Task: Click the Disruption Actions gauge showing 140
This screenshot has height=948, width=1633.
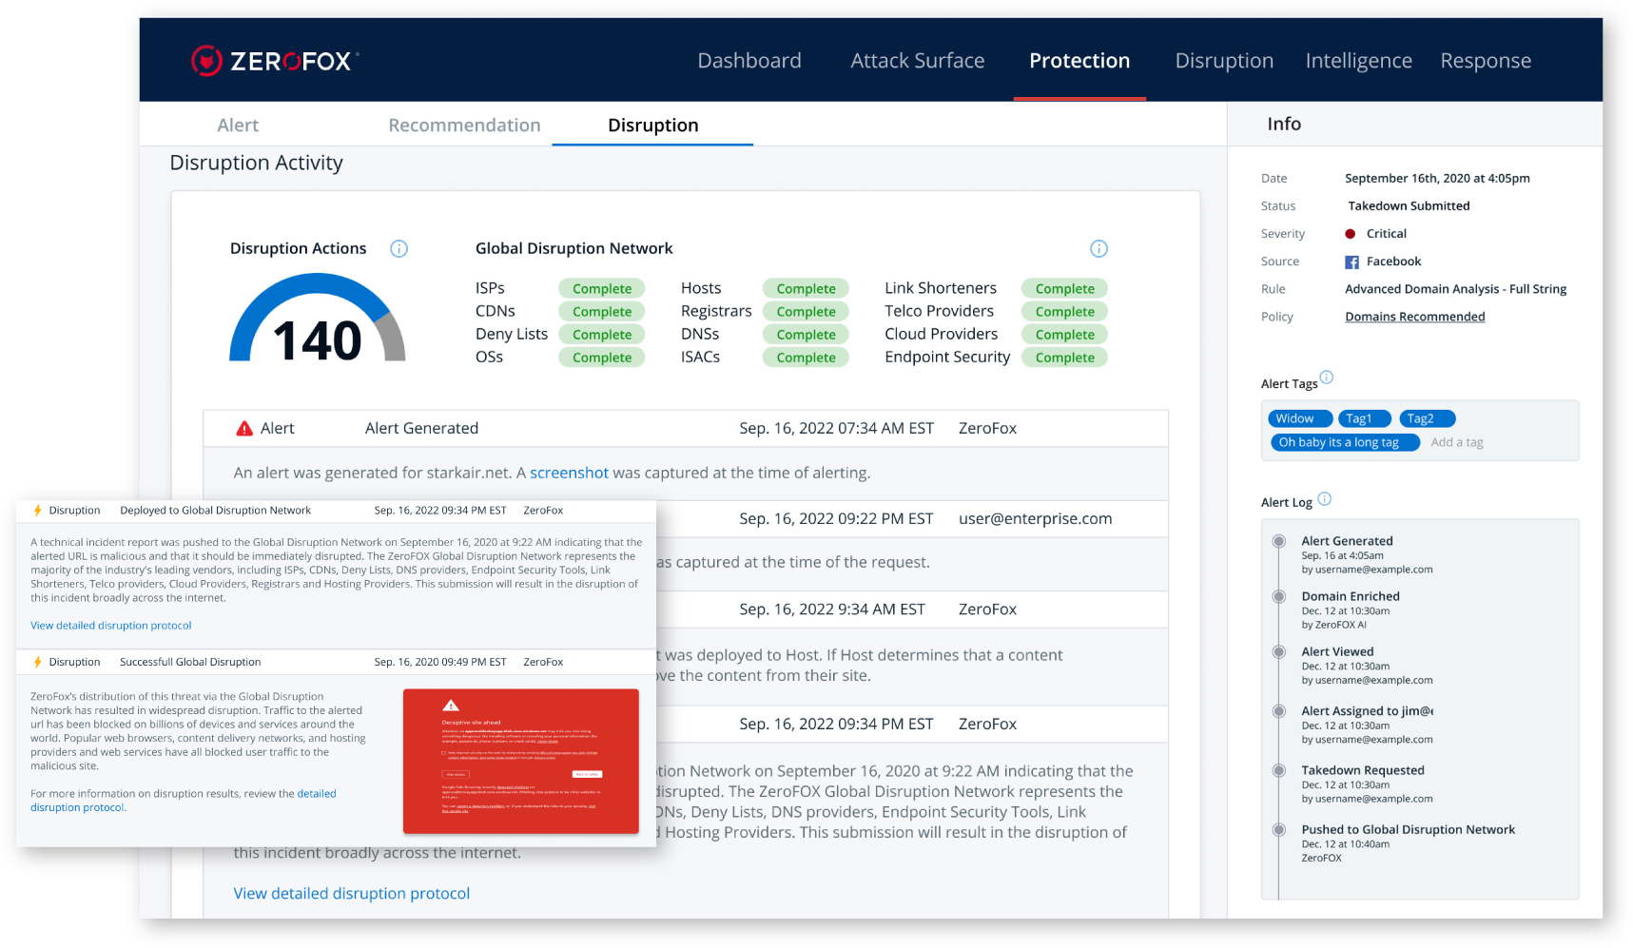Action: tap(317, 323)
